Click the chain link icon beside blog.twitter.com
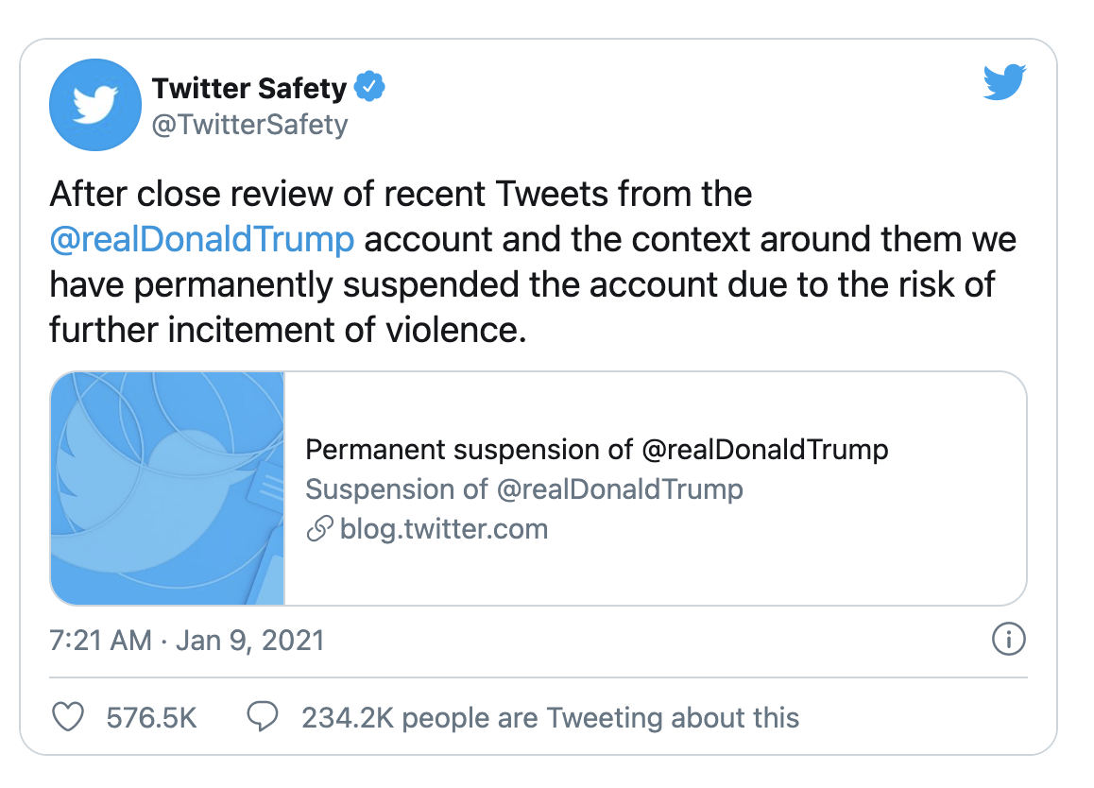The image size is (1094, 788). [x=318, y=529]
